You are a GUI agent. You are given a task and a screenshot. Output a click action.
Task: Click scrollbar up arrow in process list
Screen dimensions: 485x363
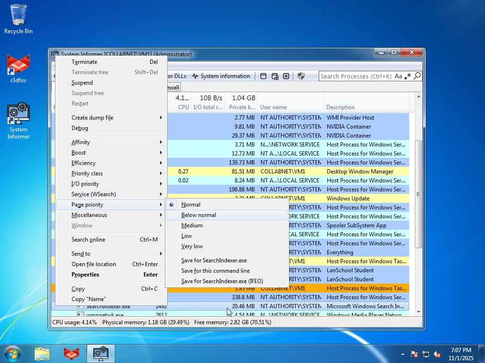[x=419, y=97]
